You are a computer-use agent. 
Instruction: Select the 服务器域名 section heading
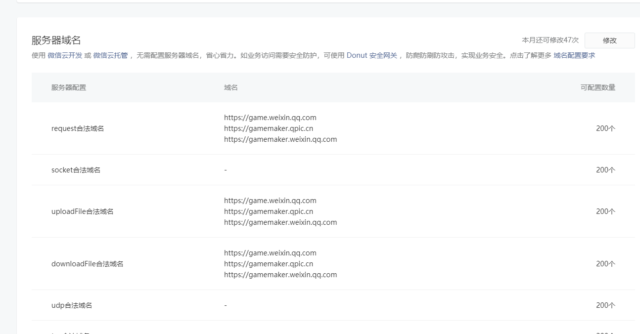(56, 41)
